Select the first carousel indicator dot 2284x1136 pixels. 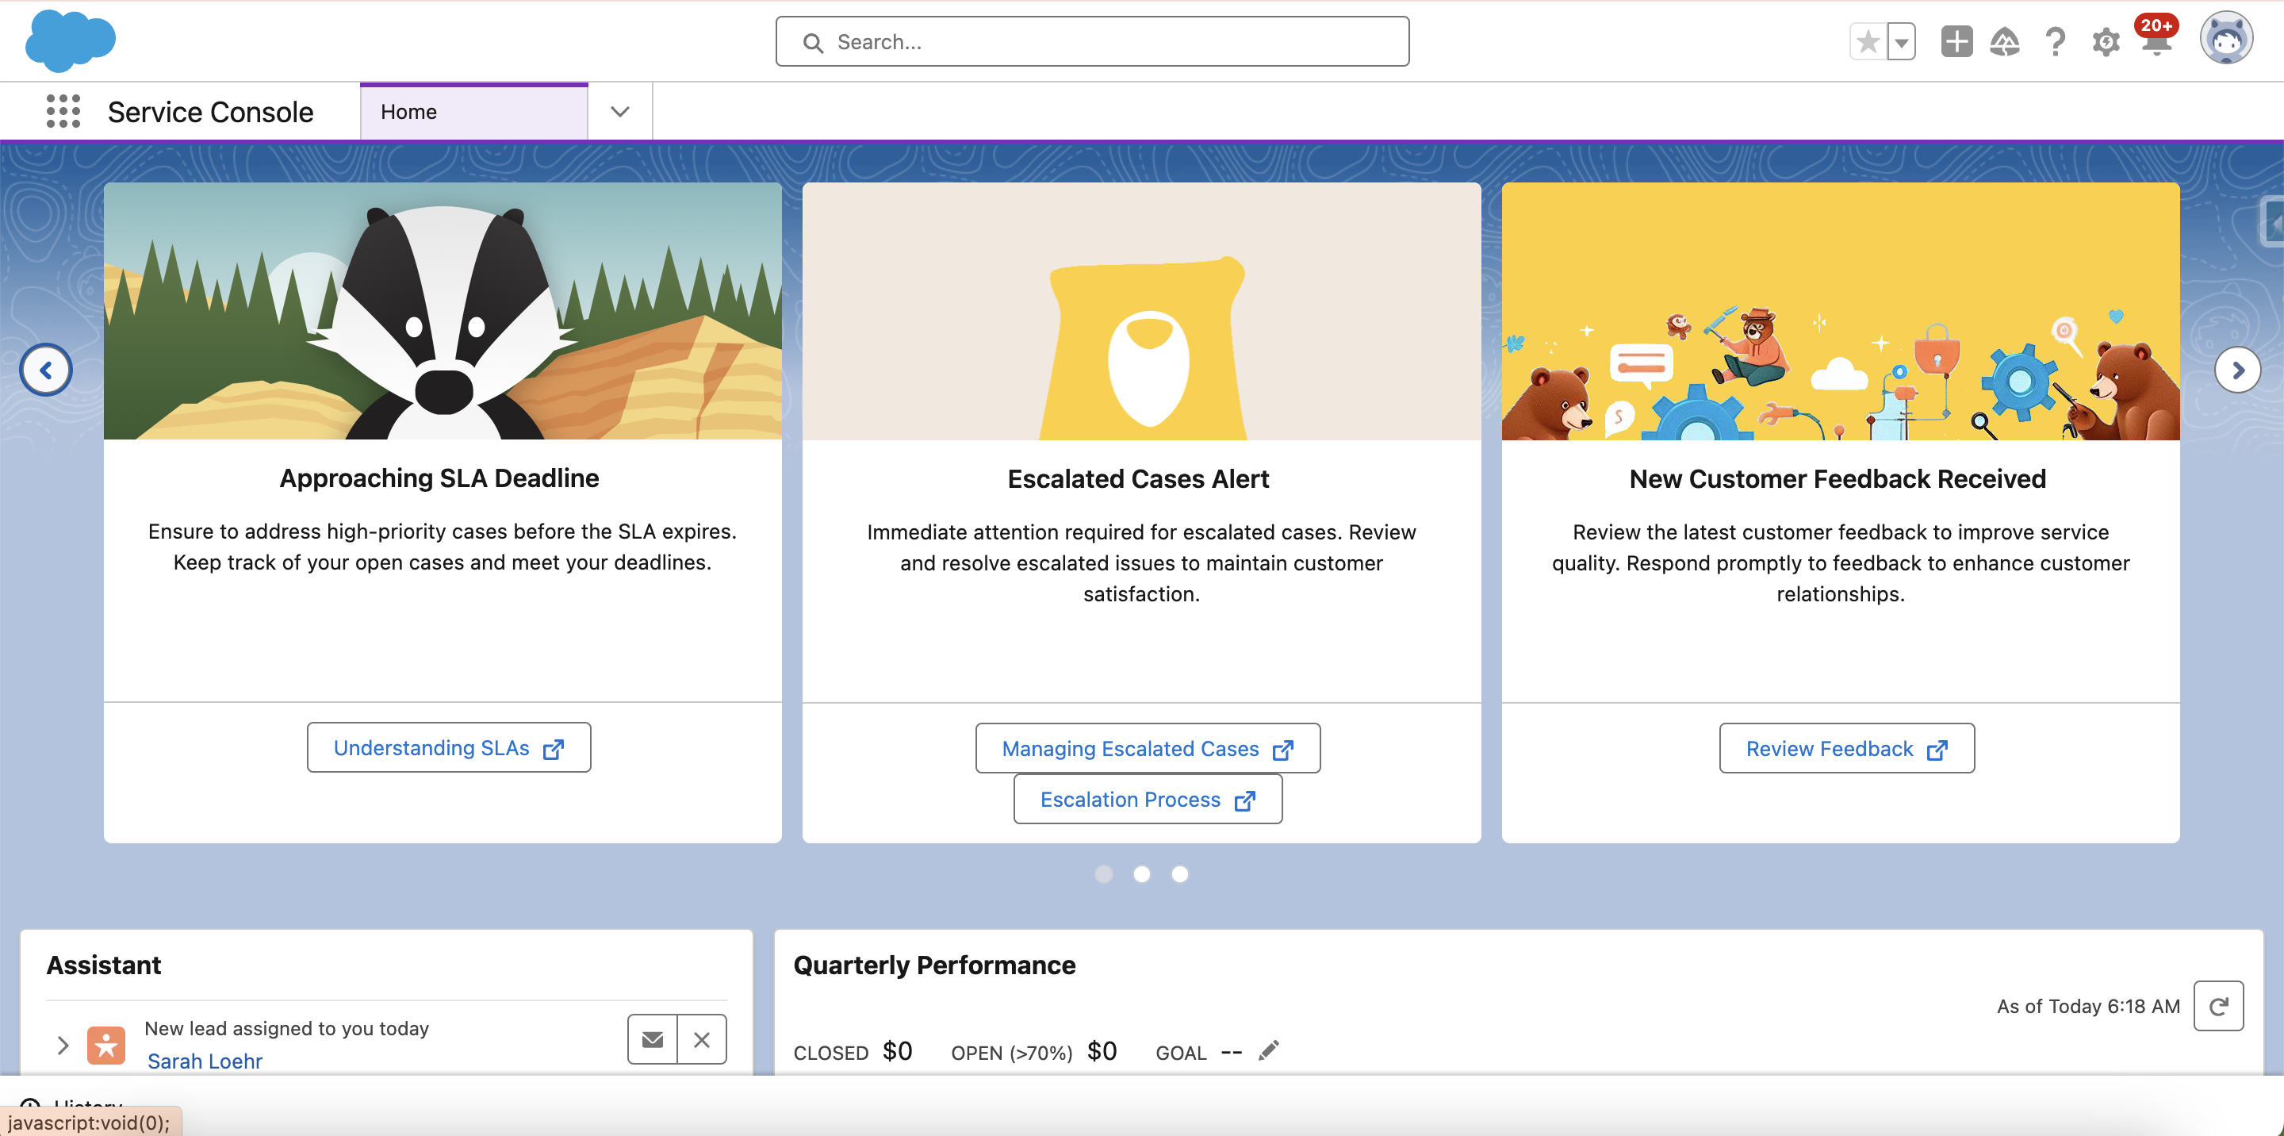[x=1104, y=874]
